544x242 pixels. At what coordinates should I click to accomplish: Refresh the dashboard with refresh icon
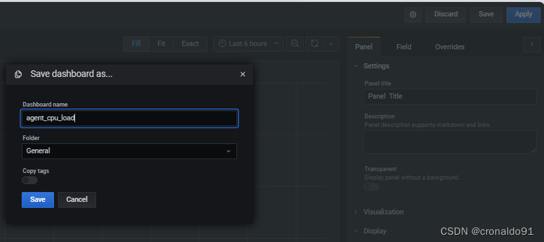tap(315, 43)
